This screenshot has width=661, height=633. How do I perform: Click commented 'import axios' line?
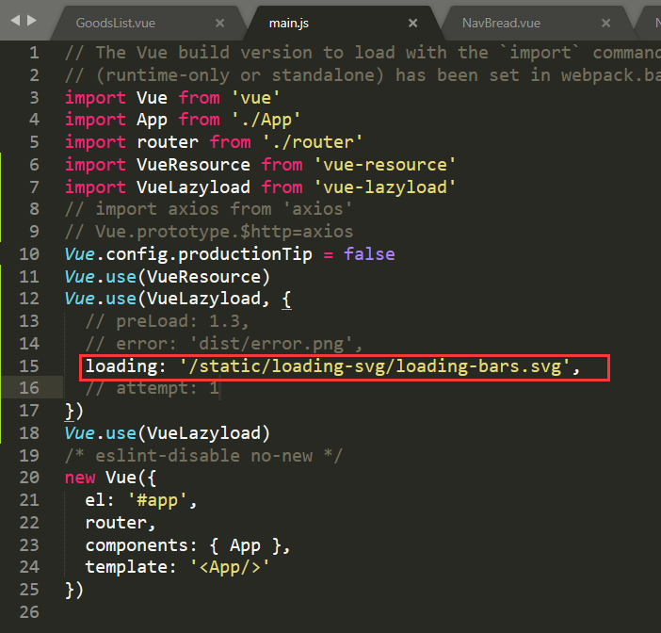tap(209, 209)
